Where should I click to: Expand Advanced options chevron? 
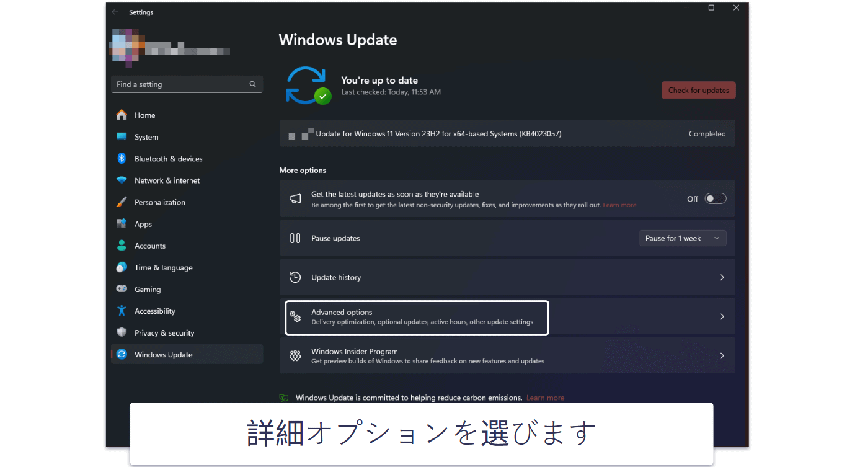722,316
